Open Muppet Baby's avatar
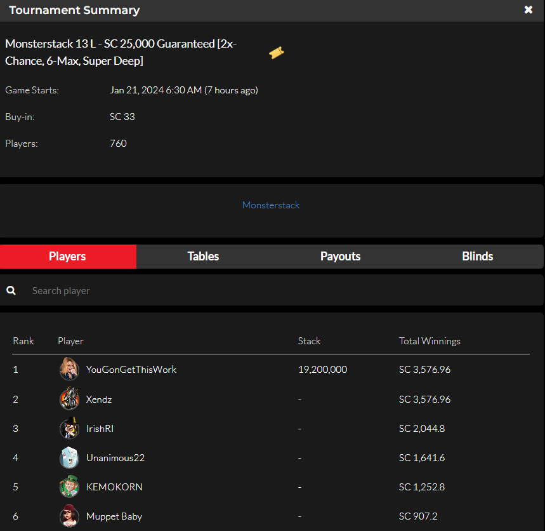Image resolution: width=545 pixels, height=531 pixels. [69, 516]
